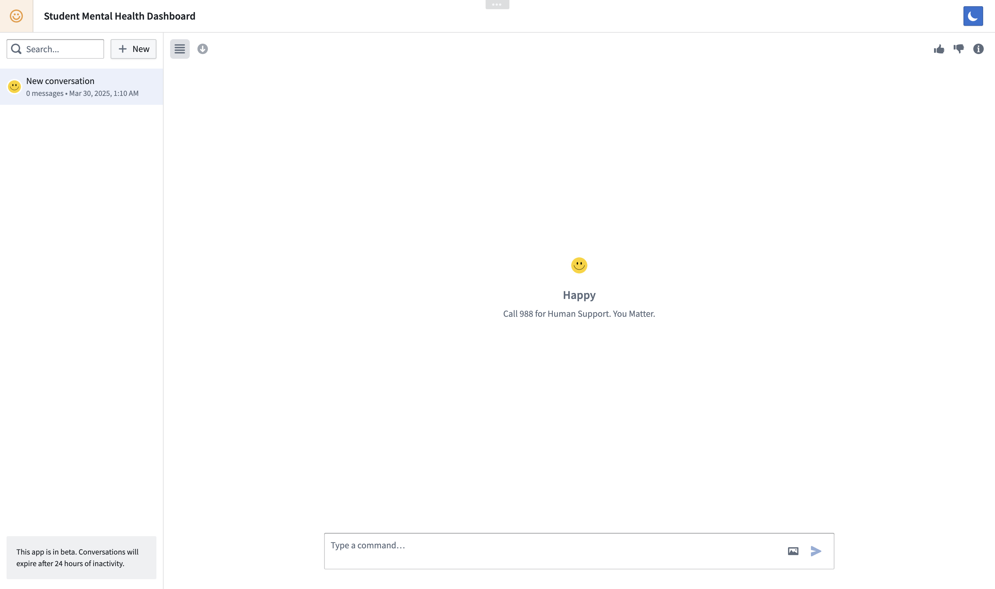Click the Call 988 support text
995x589 pixels.
pos(579,313)
